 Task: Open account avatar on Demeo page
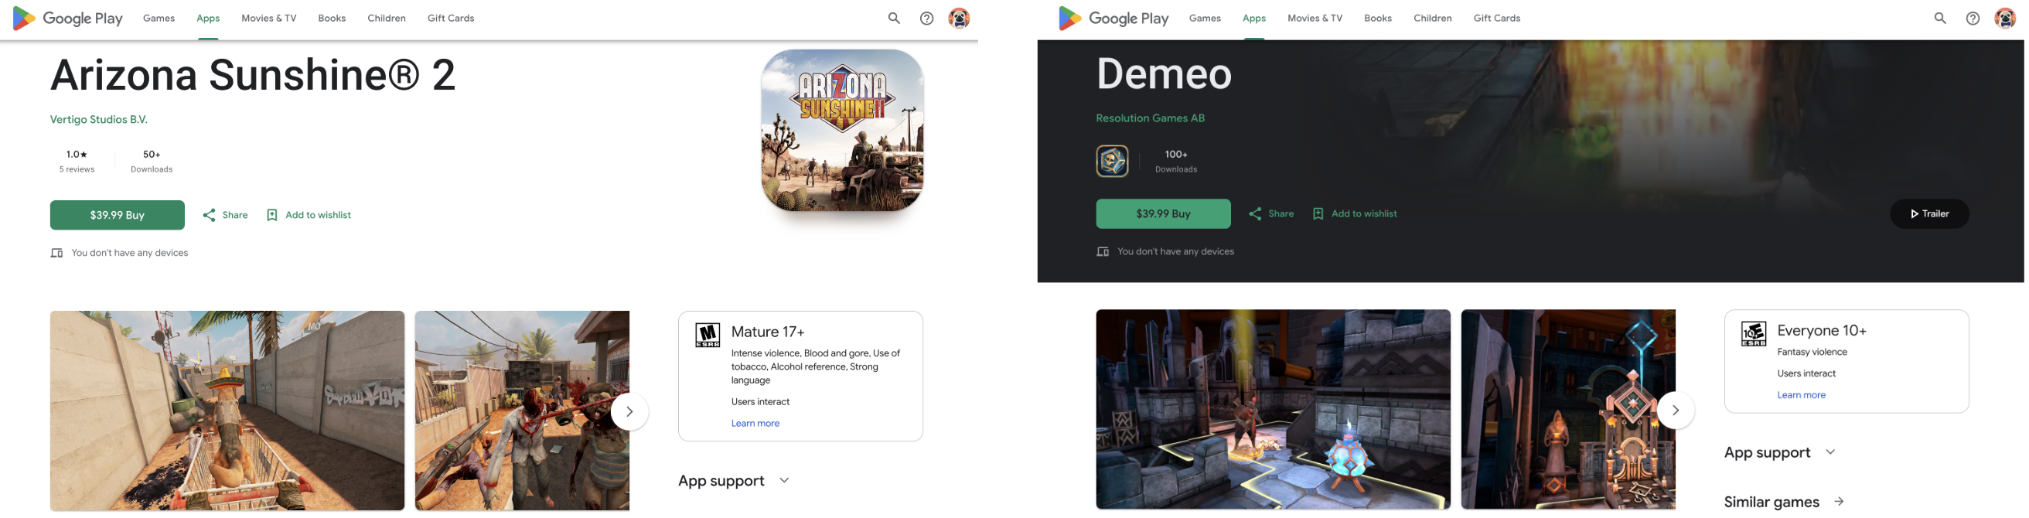(2005, 18)
